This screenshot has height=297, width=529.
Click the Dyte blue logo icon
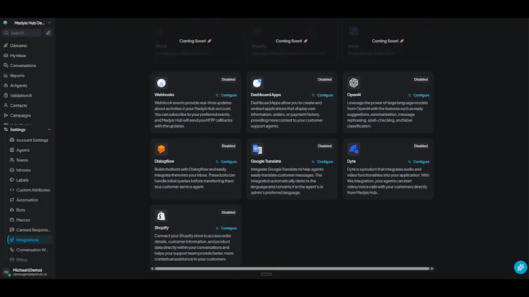[354, 149]
